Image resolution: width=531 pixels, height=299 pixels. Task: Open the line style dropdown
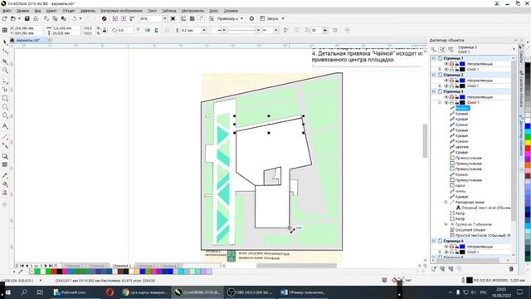pyautogui.click(x=258, y=30)
